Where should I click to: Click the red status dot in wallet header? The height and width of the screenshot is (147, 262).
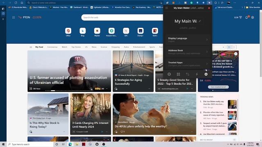coord(209,8)
